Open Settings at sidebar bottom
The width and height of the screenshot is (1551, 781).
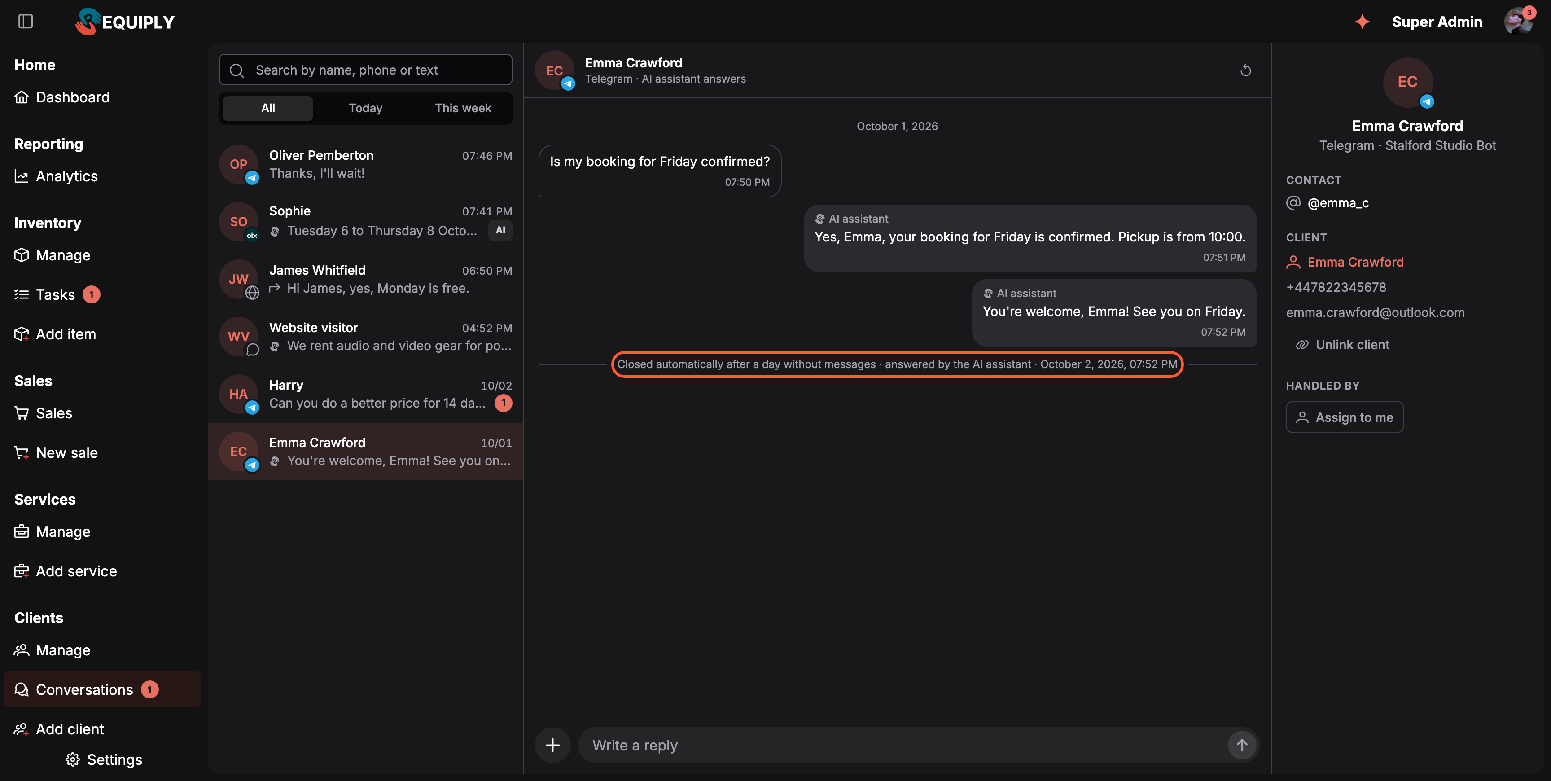(104, 759)
